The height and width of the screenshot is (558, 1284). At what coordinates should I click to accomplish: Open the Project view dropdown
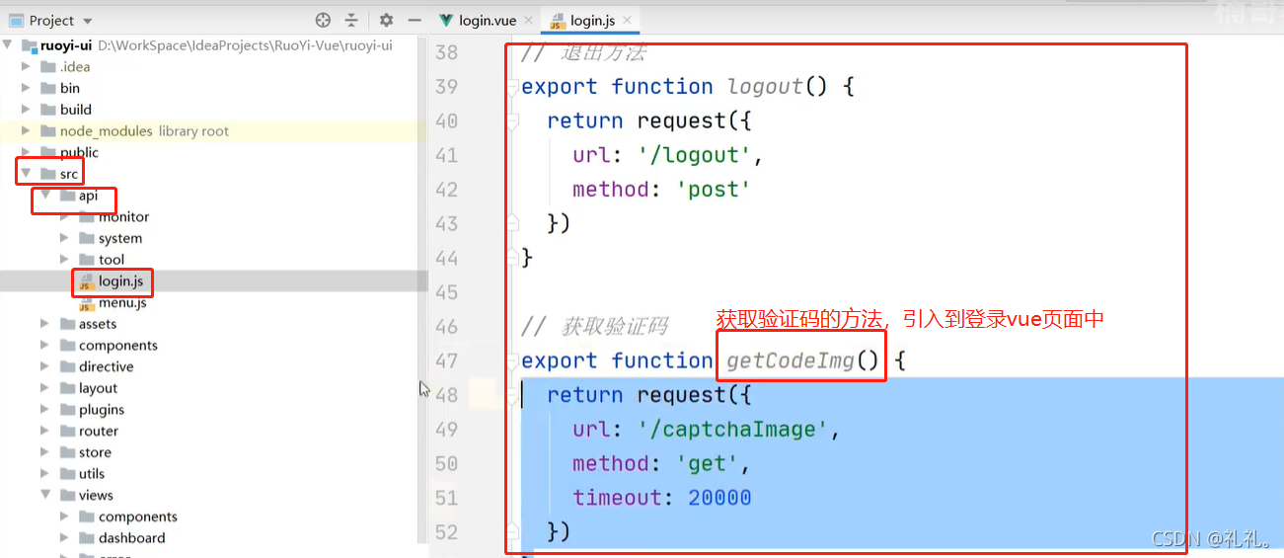88,21
